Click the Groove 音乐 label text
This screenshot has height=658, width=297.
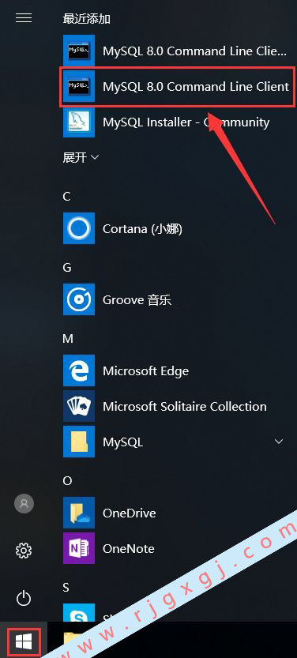coord(137,300)
